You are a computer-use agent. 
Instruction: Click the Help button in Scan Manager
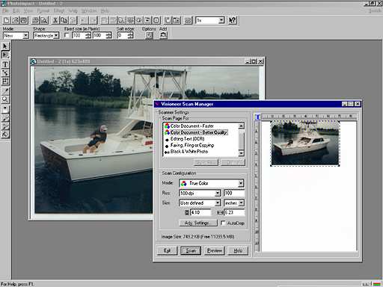238,250
